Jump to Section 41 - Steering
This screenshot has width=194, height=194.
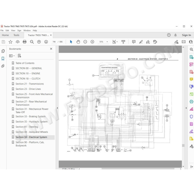coord(27,127)
